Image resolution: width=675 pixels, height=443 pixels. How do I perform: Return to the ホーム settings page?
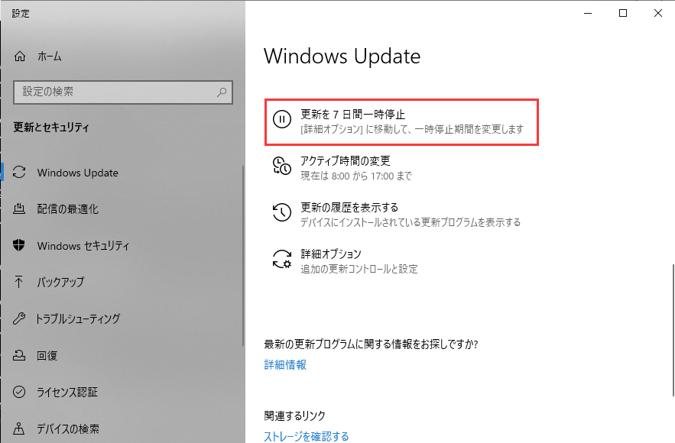tap(47, 56)
